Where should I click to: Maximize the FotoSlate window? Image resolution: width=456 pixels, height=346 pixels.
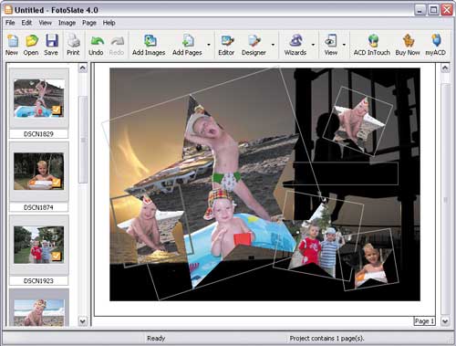tap(433, 10)
